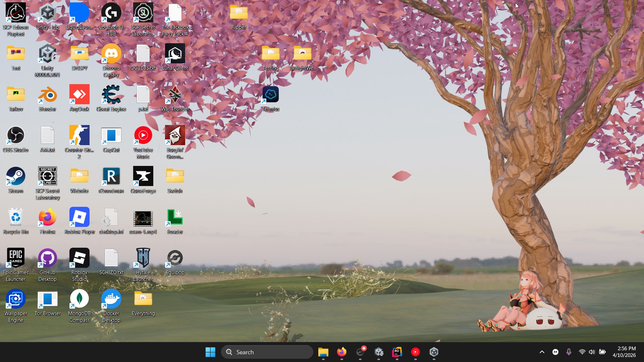
Task: Open the DNSPY folder
Action: [x=79, y=58]
